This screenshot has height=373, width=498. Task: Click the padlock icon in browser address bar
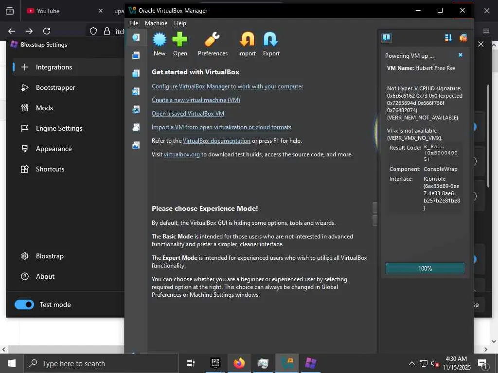[x=107, y=31]
